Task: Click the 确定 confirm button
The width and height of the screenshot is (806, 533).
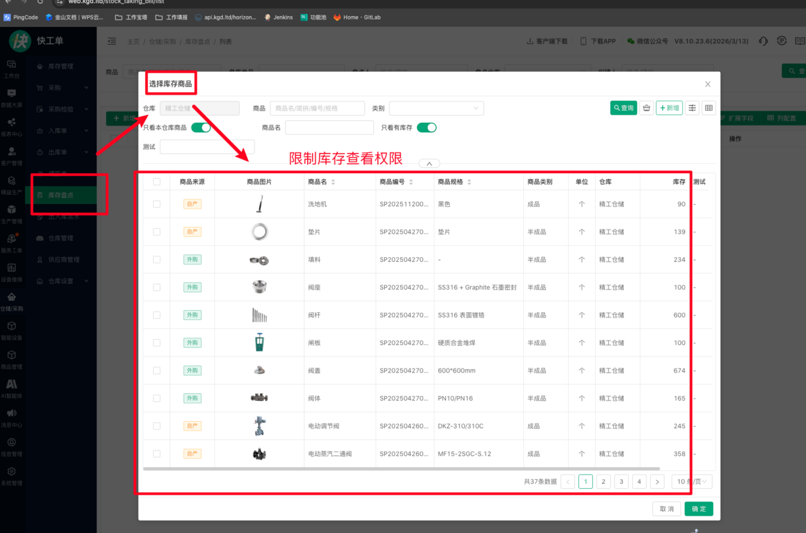Action: [699, 509]
